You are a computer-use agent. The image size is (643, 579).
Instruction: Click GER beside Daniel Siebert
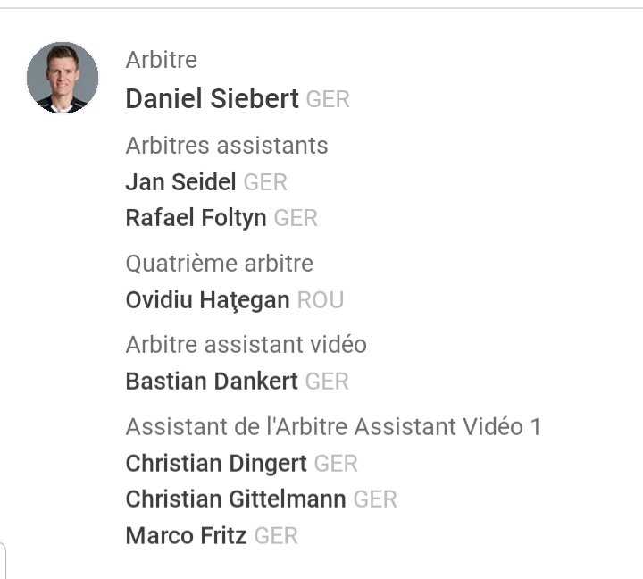point(328,99)
